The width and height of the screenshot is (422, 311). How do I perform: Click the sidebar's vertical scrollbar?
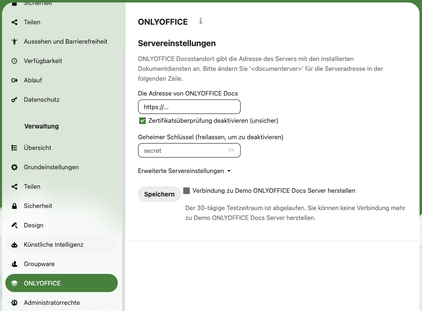[124, 181]
